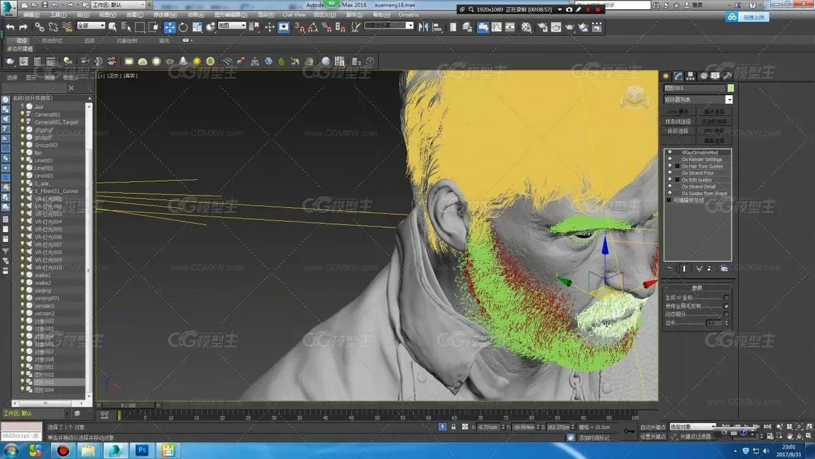Toggle lightbulb of Ox Hair from Guides

(x=670, y=166)
